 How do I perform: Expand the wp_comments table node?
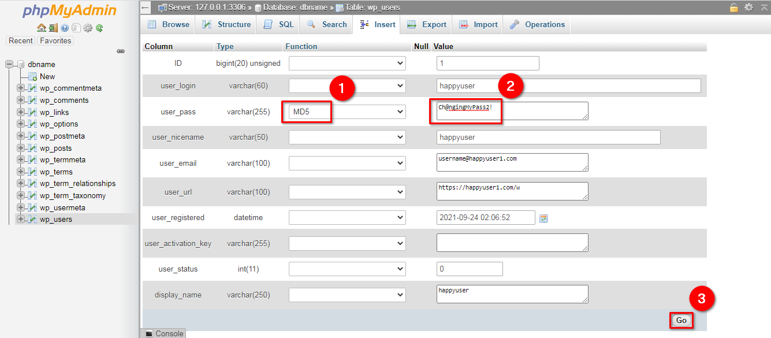pos(21,100)
